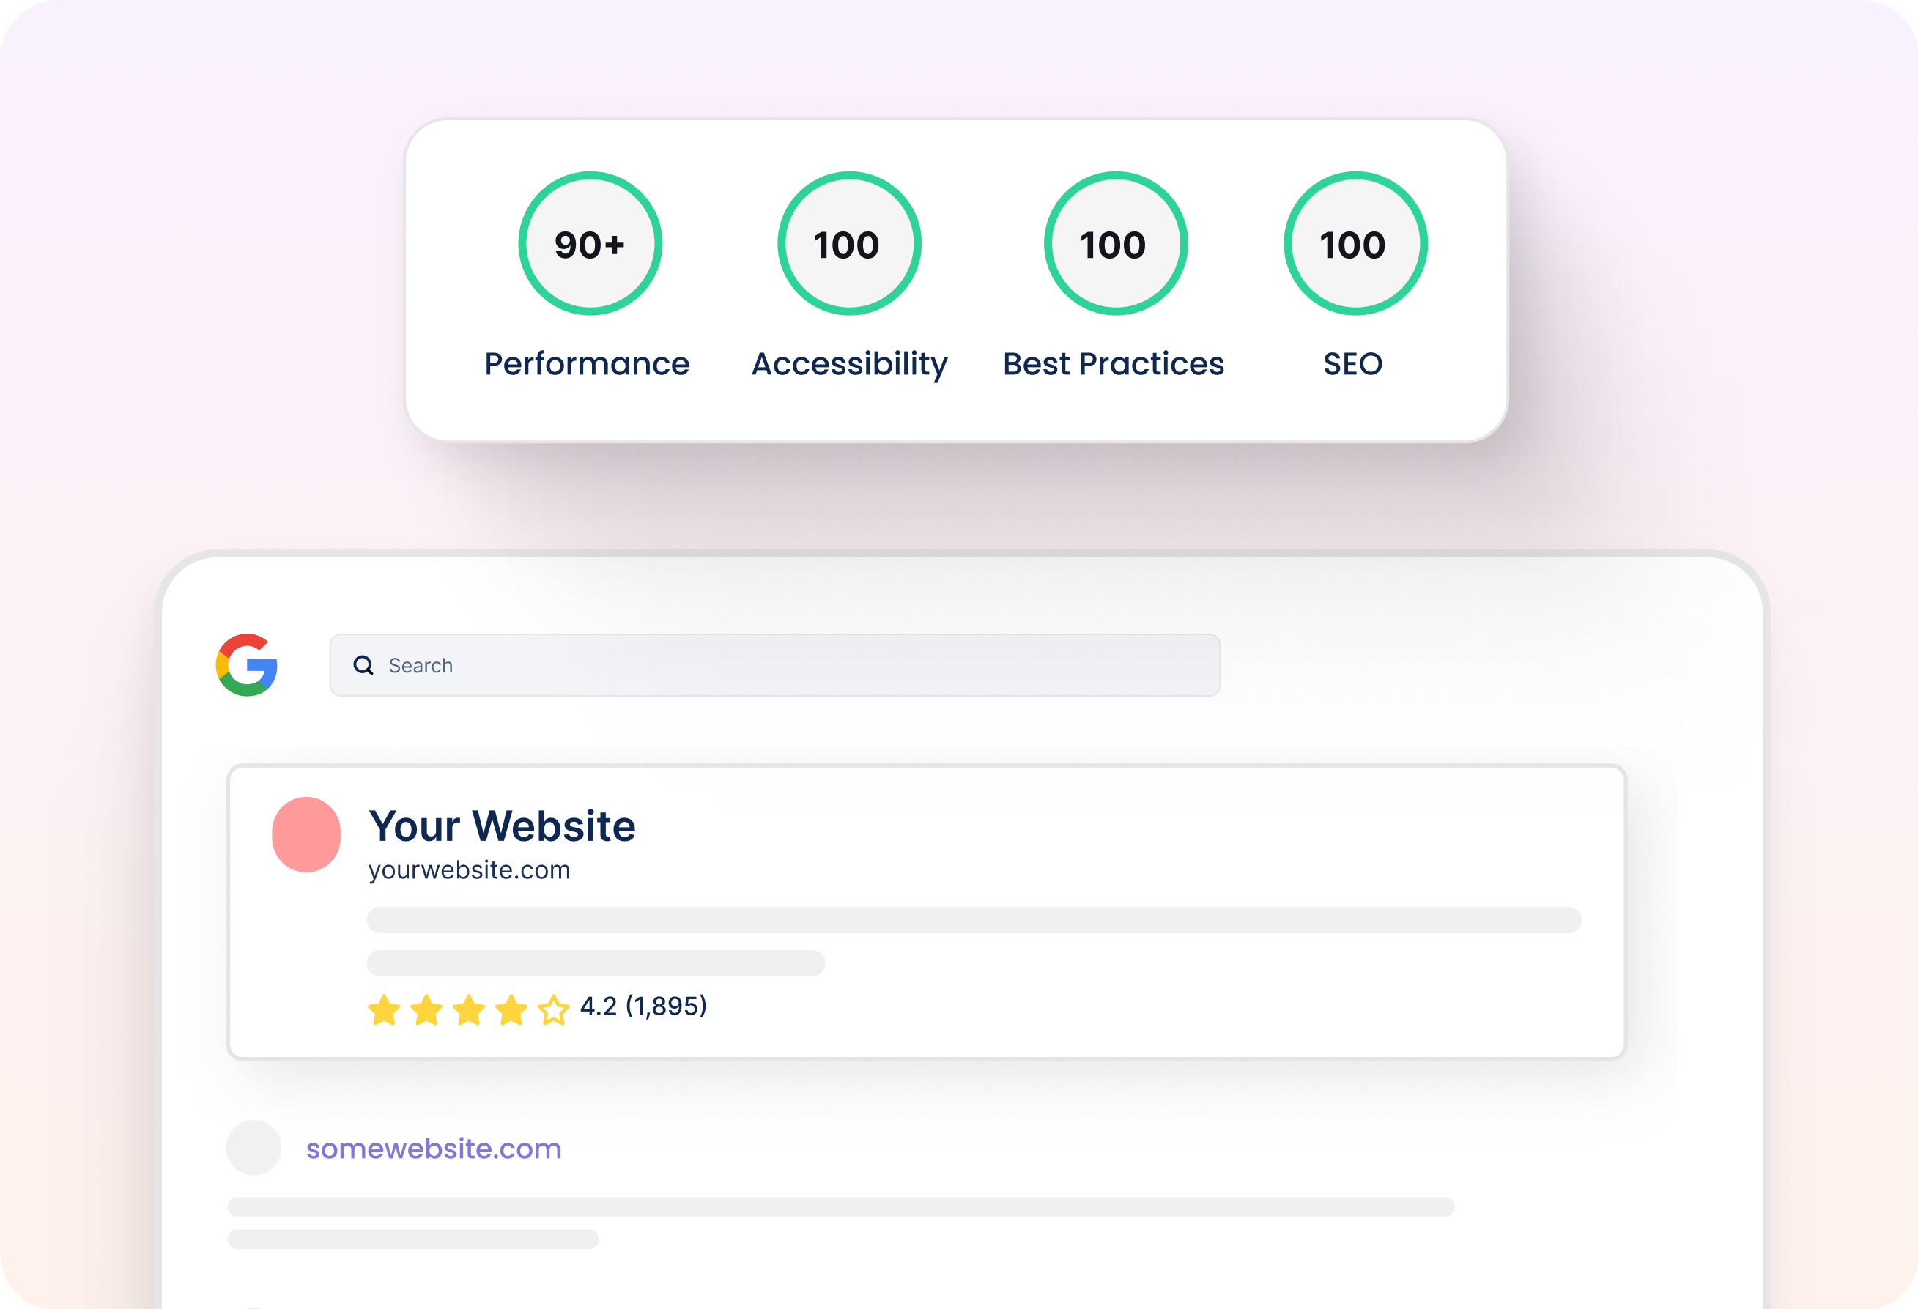
Task: Click the 100 SEO score circle
Action: [x=1355, y=243]
